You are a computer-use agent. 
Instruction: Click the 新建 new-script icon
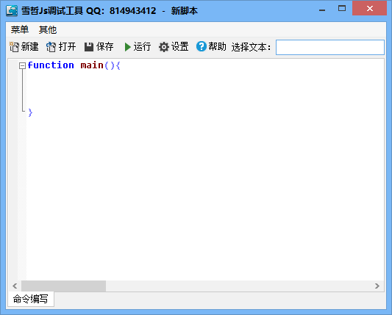14,47
